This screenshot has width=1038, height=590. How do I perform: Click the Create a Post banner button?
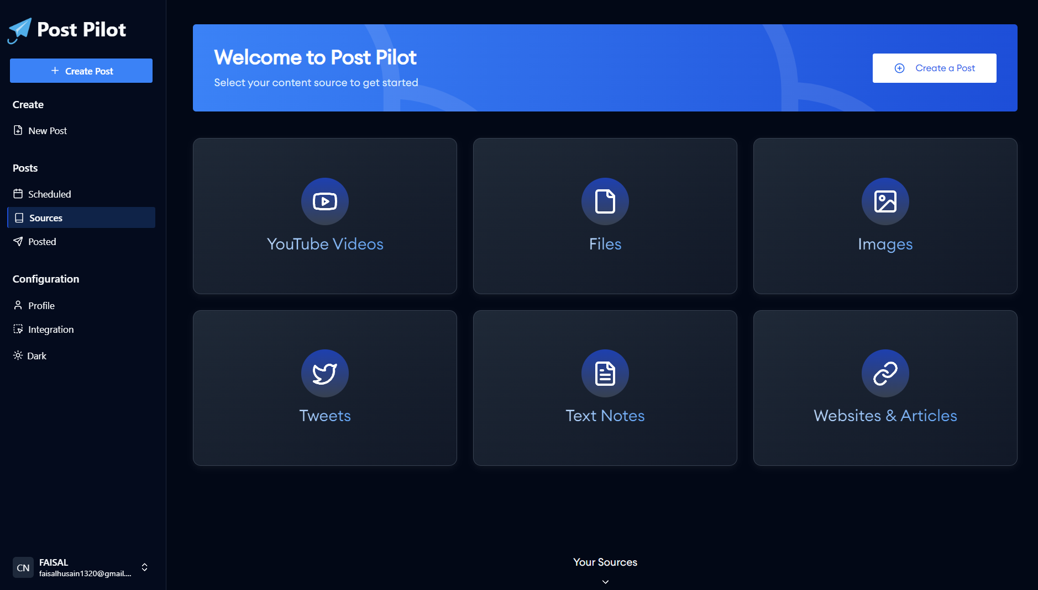(x=934, y=68)
